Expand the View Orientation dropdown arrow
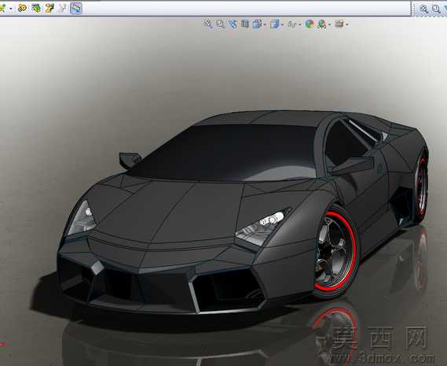447x366 pixels. (265, 24)
